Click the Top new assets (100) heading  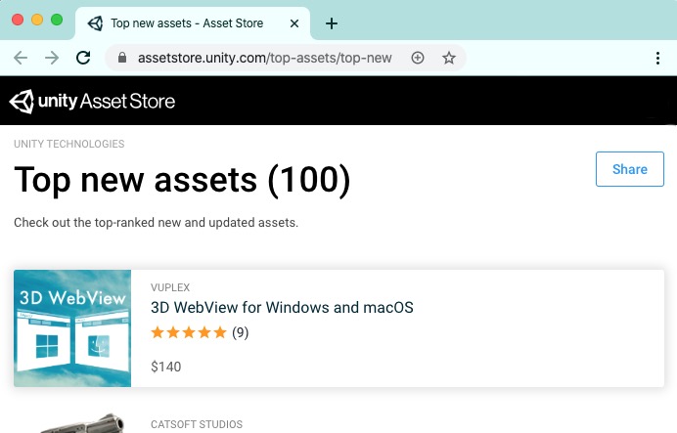pos(182,180)
